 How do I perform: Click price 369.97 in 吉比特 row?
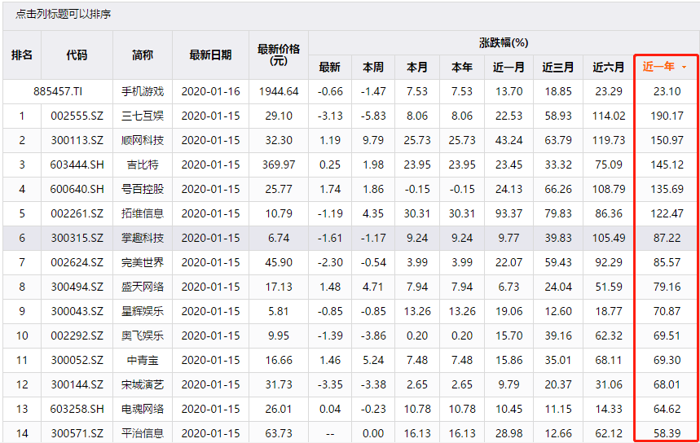(279, 164)
